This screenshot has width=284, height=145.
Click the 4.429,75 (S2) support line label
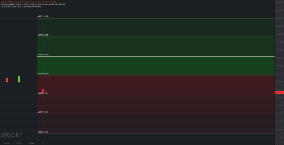pos(43,112)
